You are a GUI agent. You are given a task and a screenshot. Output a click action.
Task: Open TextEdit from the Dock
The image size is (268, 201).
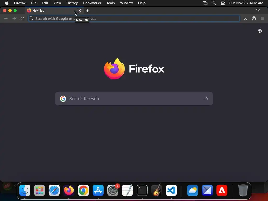pyautogui.click(x=127, y=190)
